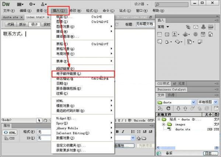
Task: Click the 标题 document title input field
Action: [144, 25]
